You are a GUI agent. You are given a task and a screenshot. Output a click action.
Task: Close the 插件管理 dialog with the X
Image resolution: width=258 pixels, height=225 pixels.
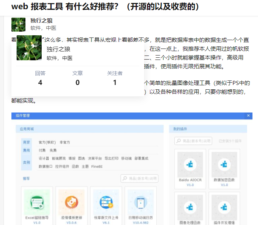[x=248, y=115]
